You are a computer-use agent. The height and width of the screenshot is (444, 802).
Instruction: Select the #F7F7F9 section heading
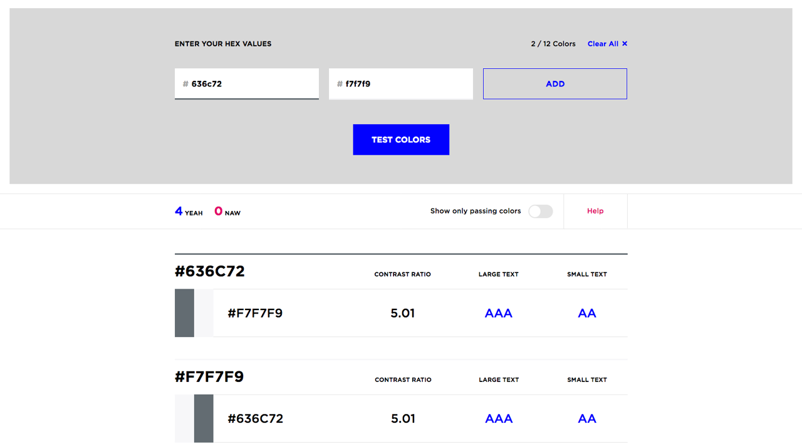click(x=209, y=377)
